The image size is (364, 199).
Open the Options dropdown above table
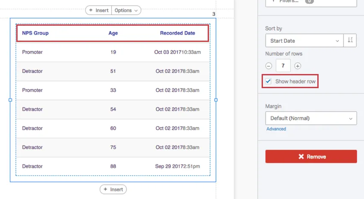pos(126,10)
